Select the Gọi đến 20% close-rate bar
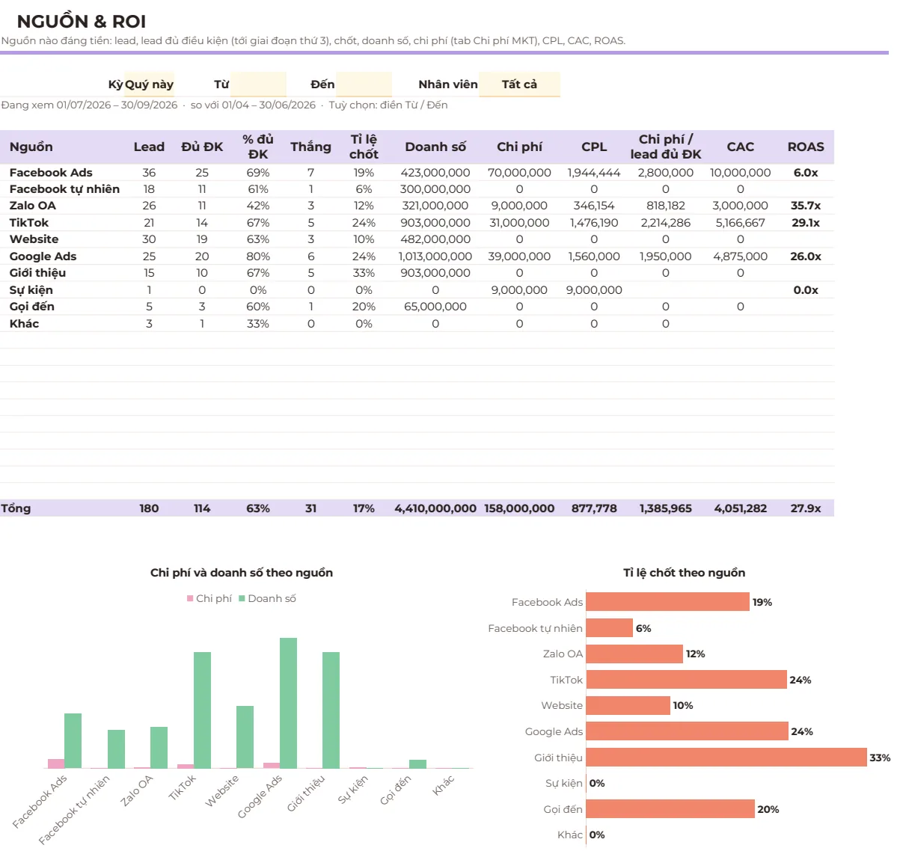The height and width of the screenshot is (854, 903). tap(670, 809)
